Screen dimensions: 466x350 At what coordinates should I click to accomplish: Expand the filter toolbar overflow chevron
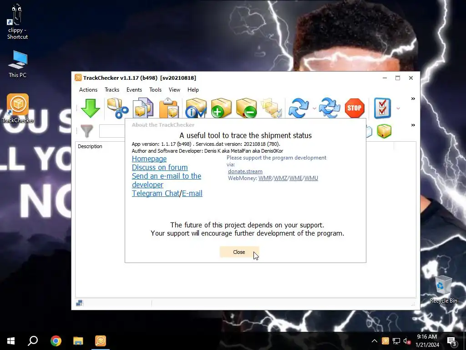(x=413, y=125)
